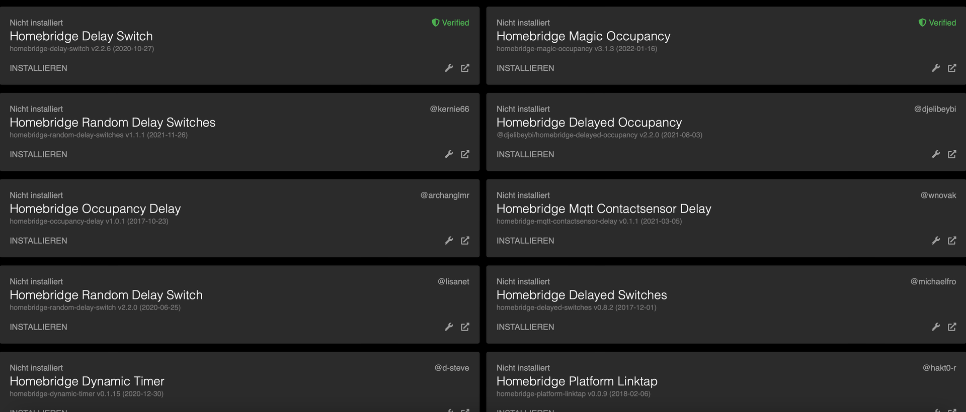Install Homebridge Delayed Occupancy plugin
Screen dimensions: 966x412
tap(525, 155)
